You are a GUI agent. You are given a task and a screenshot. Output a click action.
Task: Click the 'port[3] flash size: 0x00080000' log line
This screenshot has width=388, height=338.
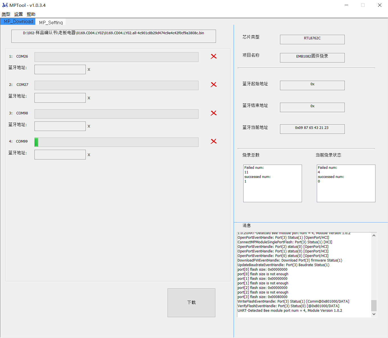(x=262, y=297)
